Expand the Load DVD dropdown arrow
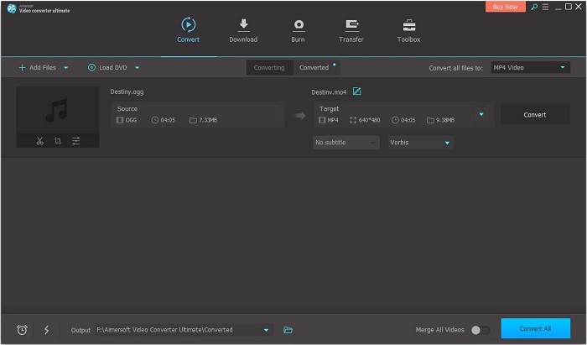Screen dimensions: 587x345 click(x=137, y=68)
